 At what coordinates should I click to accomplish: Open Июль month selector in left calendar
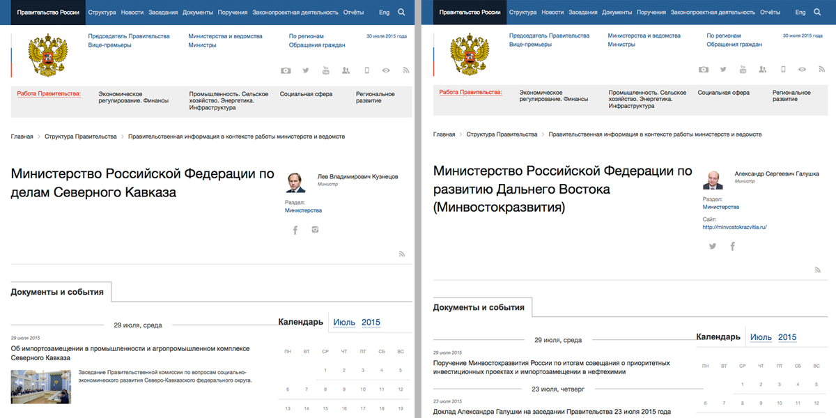click(344, 322)
